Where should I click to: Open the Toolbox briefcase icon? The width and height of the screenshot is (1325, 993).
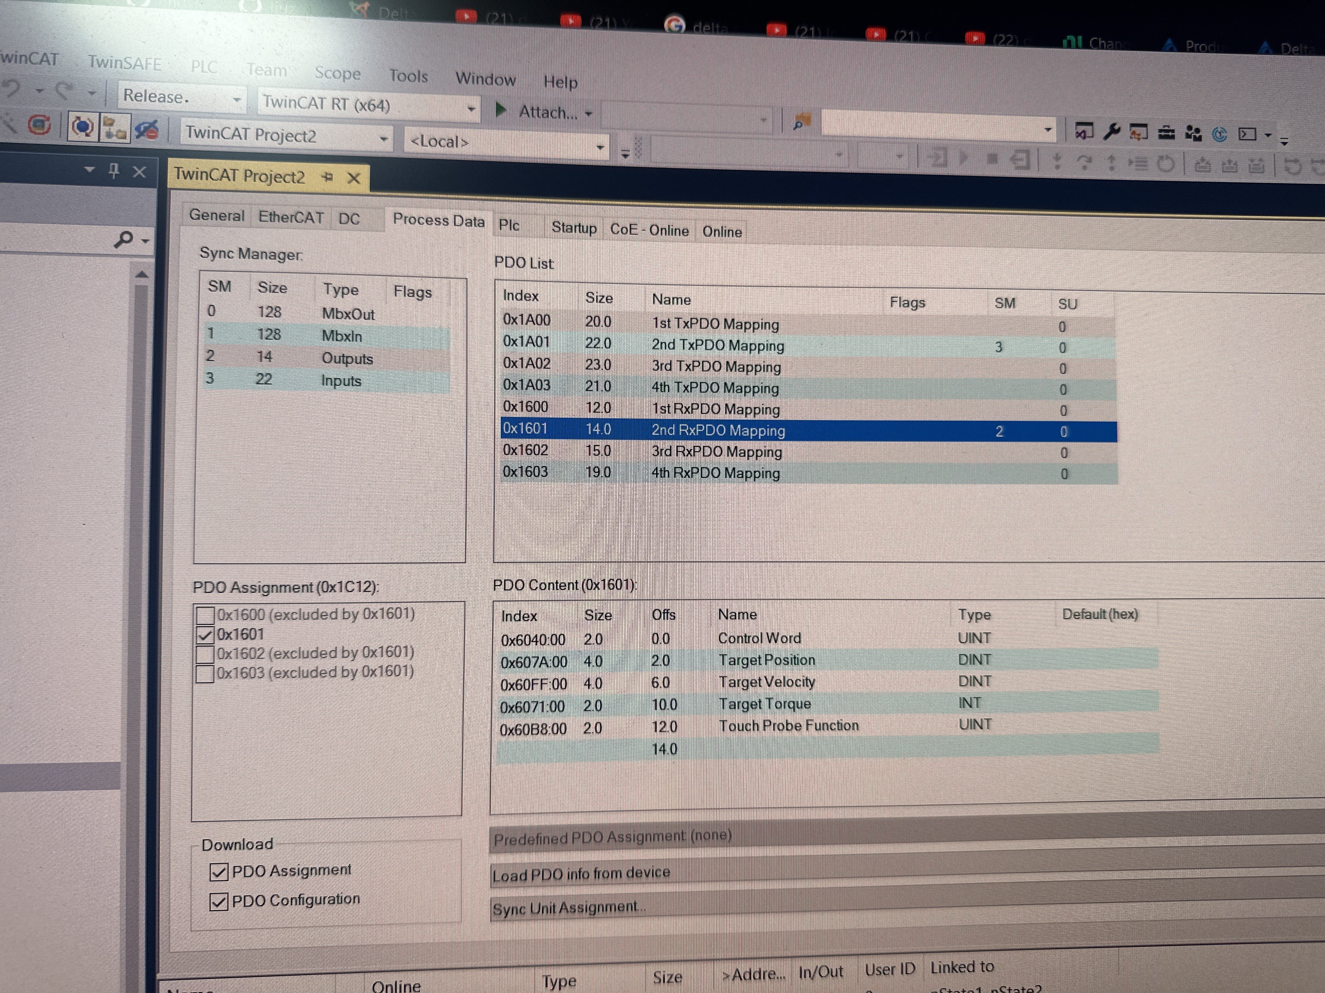1166,133
